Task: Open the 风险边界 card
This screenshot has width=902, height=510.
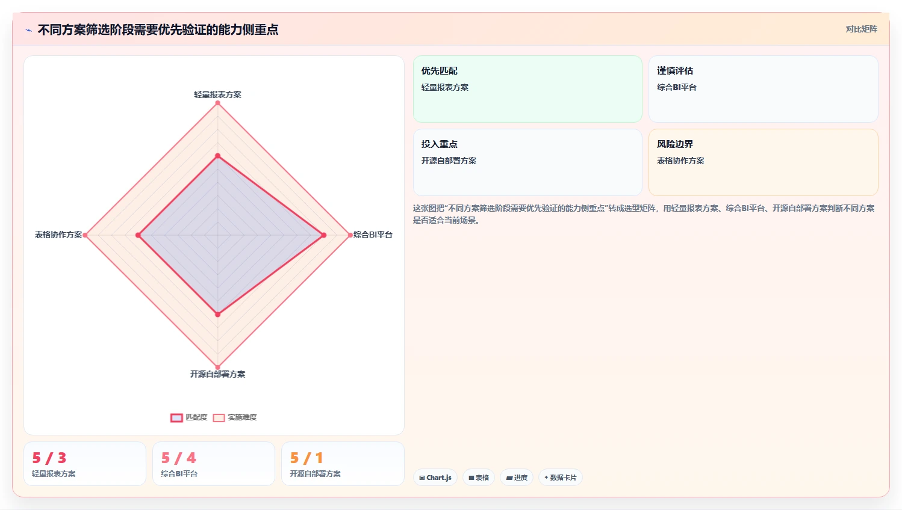Action: (x=763, y=162)
